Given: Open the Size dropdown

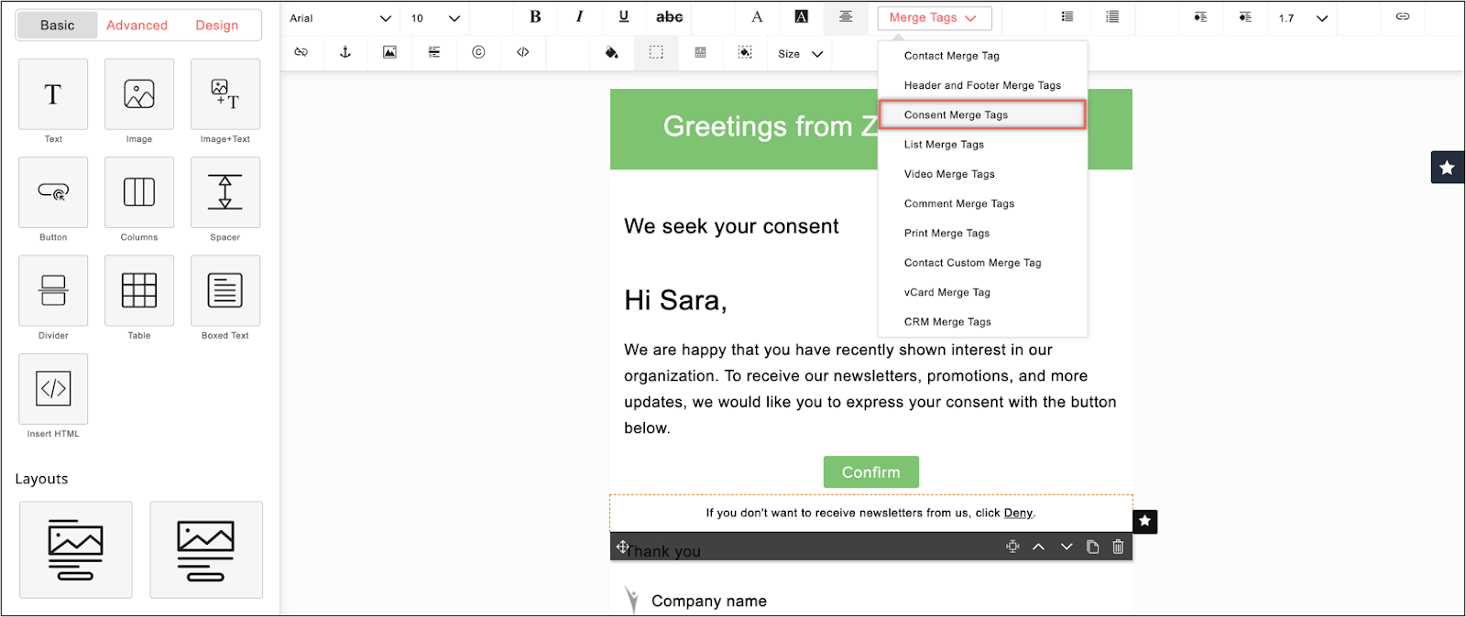Looking at the screenshot, I should click(800, 54).
